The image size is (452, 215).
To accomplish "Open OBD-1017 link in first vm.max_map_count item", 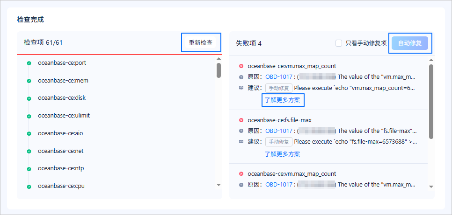I will [x=279, y=77].
